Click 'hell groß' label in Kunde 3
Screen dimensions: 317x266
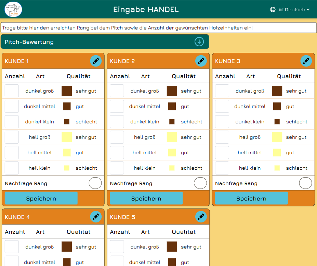(x=250, y=137)
